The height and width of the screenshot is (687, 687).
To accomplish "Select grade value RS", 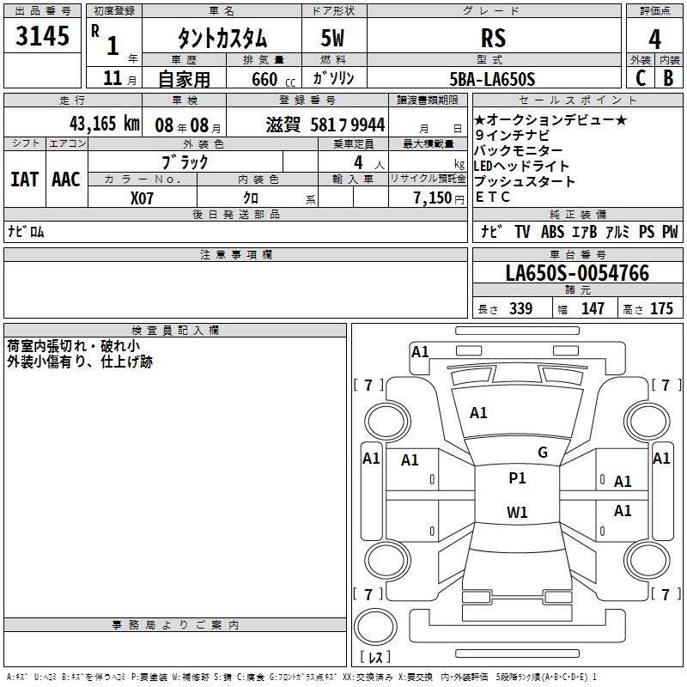I will 493,38.
